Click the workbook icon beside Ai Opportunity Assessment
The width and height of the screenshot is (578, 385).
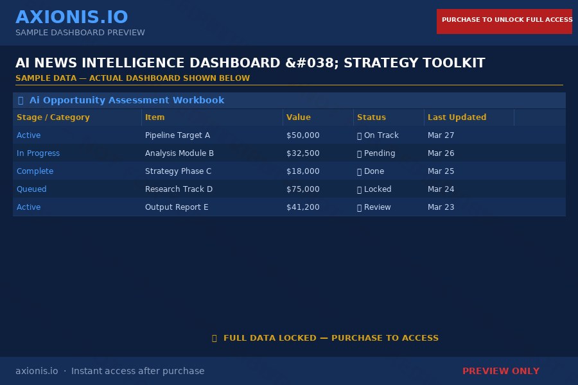coord(21,100)
